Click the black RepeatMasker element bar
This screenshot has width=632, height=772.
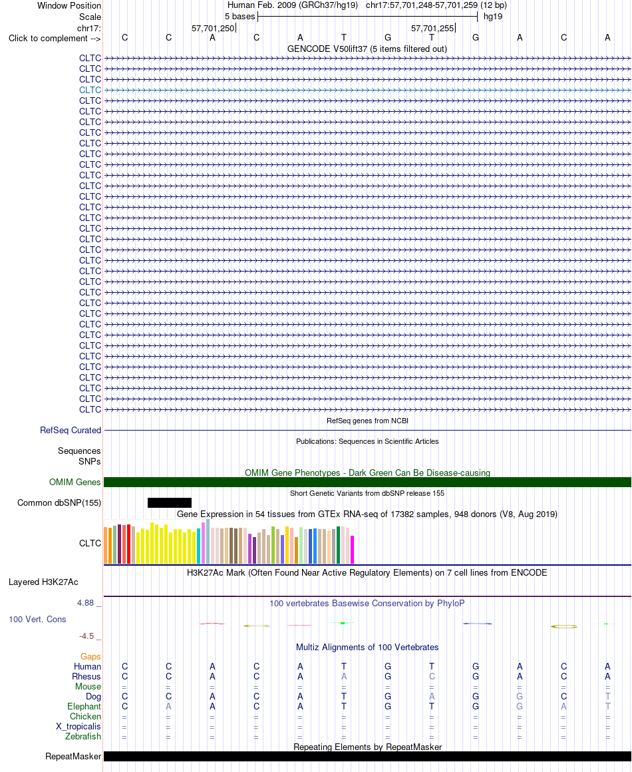pos(367,757)
